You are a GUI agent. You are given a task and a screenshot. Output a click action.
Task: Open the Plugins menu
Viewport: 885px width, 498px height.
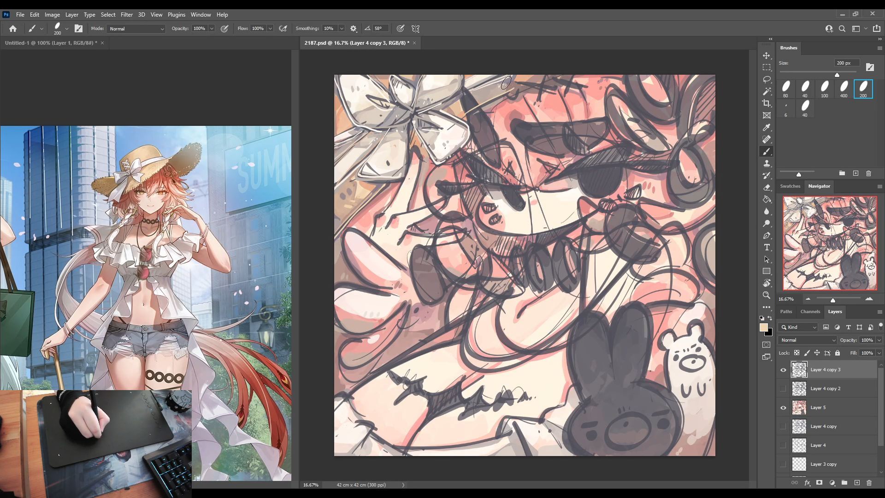[x=176, y=15]
